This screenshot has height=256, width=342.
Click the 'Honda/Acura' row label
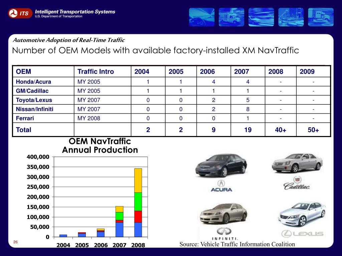[x=33, y=82]
